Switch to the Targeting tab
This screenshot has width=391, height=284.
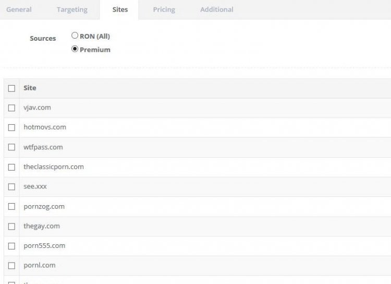(72, 9)
